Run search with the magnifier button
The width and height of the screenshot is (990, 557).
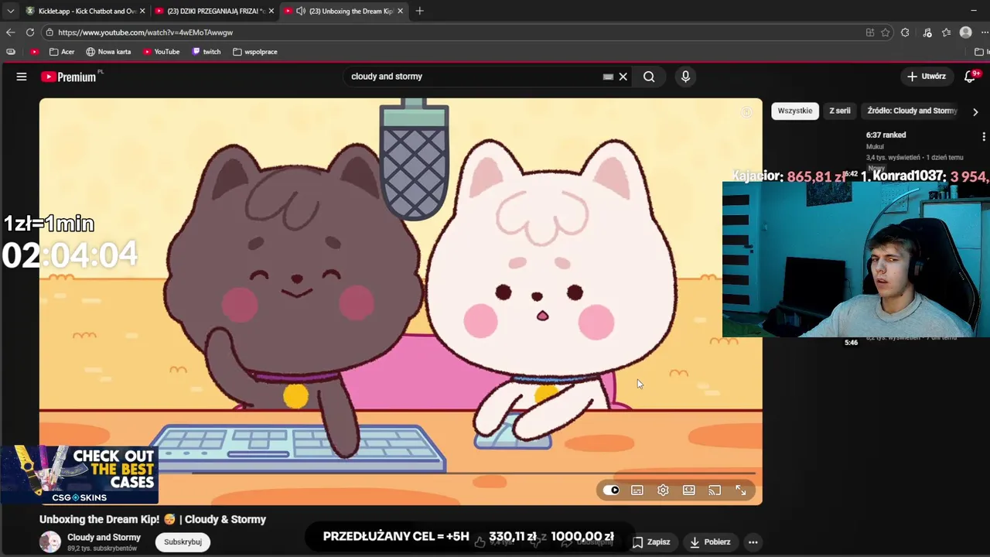649,77
